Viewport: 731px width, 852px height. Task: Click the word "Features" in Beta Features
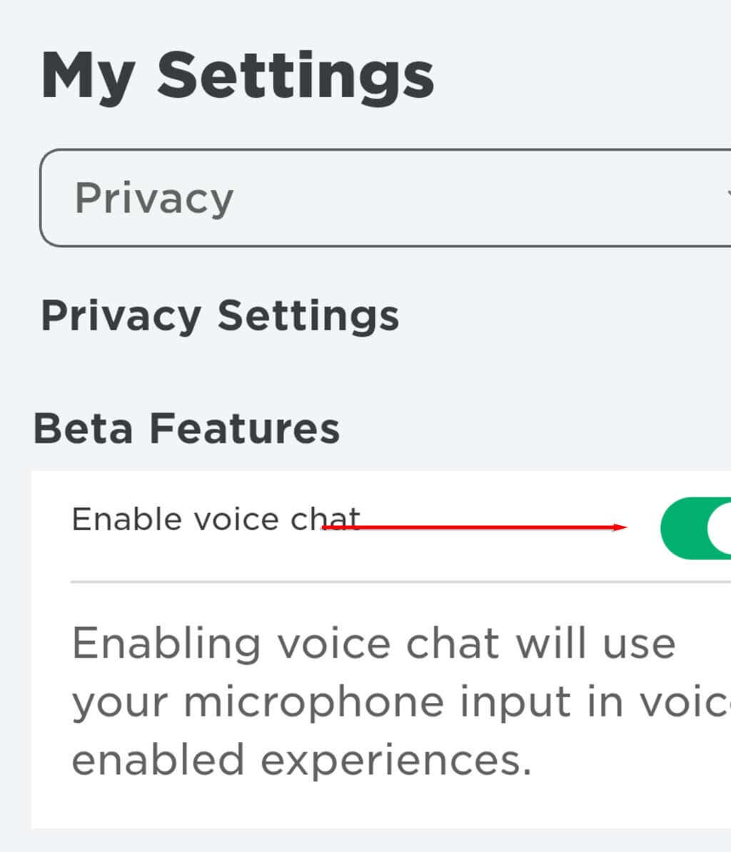point(243,429)
